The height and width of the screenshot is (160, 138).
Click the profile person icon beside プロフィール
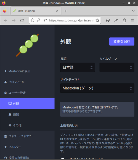(6, 82)
